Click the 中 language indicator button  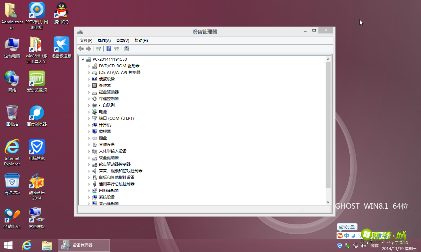[x=347, y=235]
